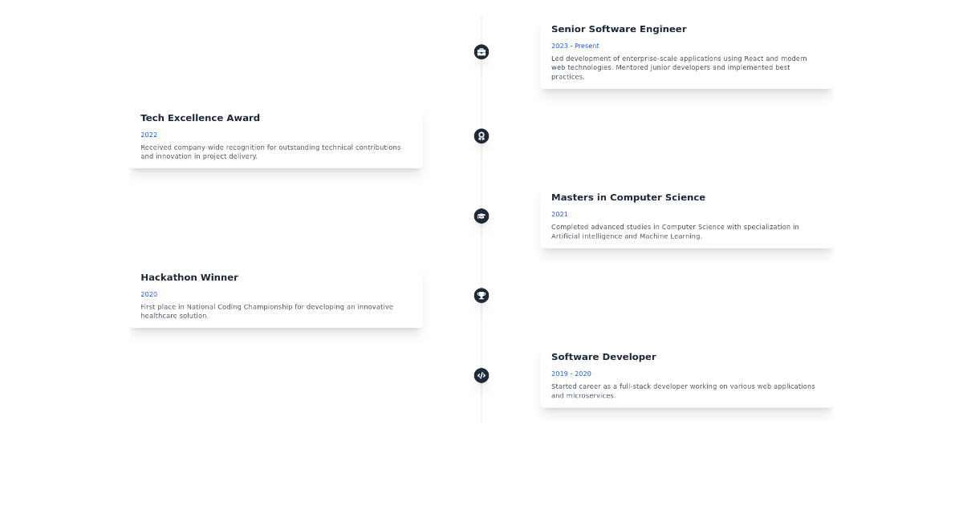Open the '2023 - Present' date link
This screenshot has width=963, height=505.
coord(575,46)
